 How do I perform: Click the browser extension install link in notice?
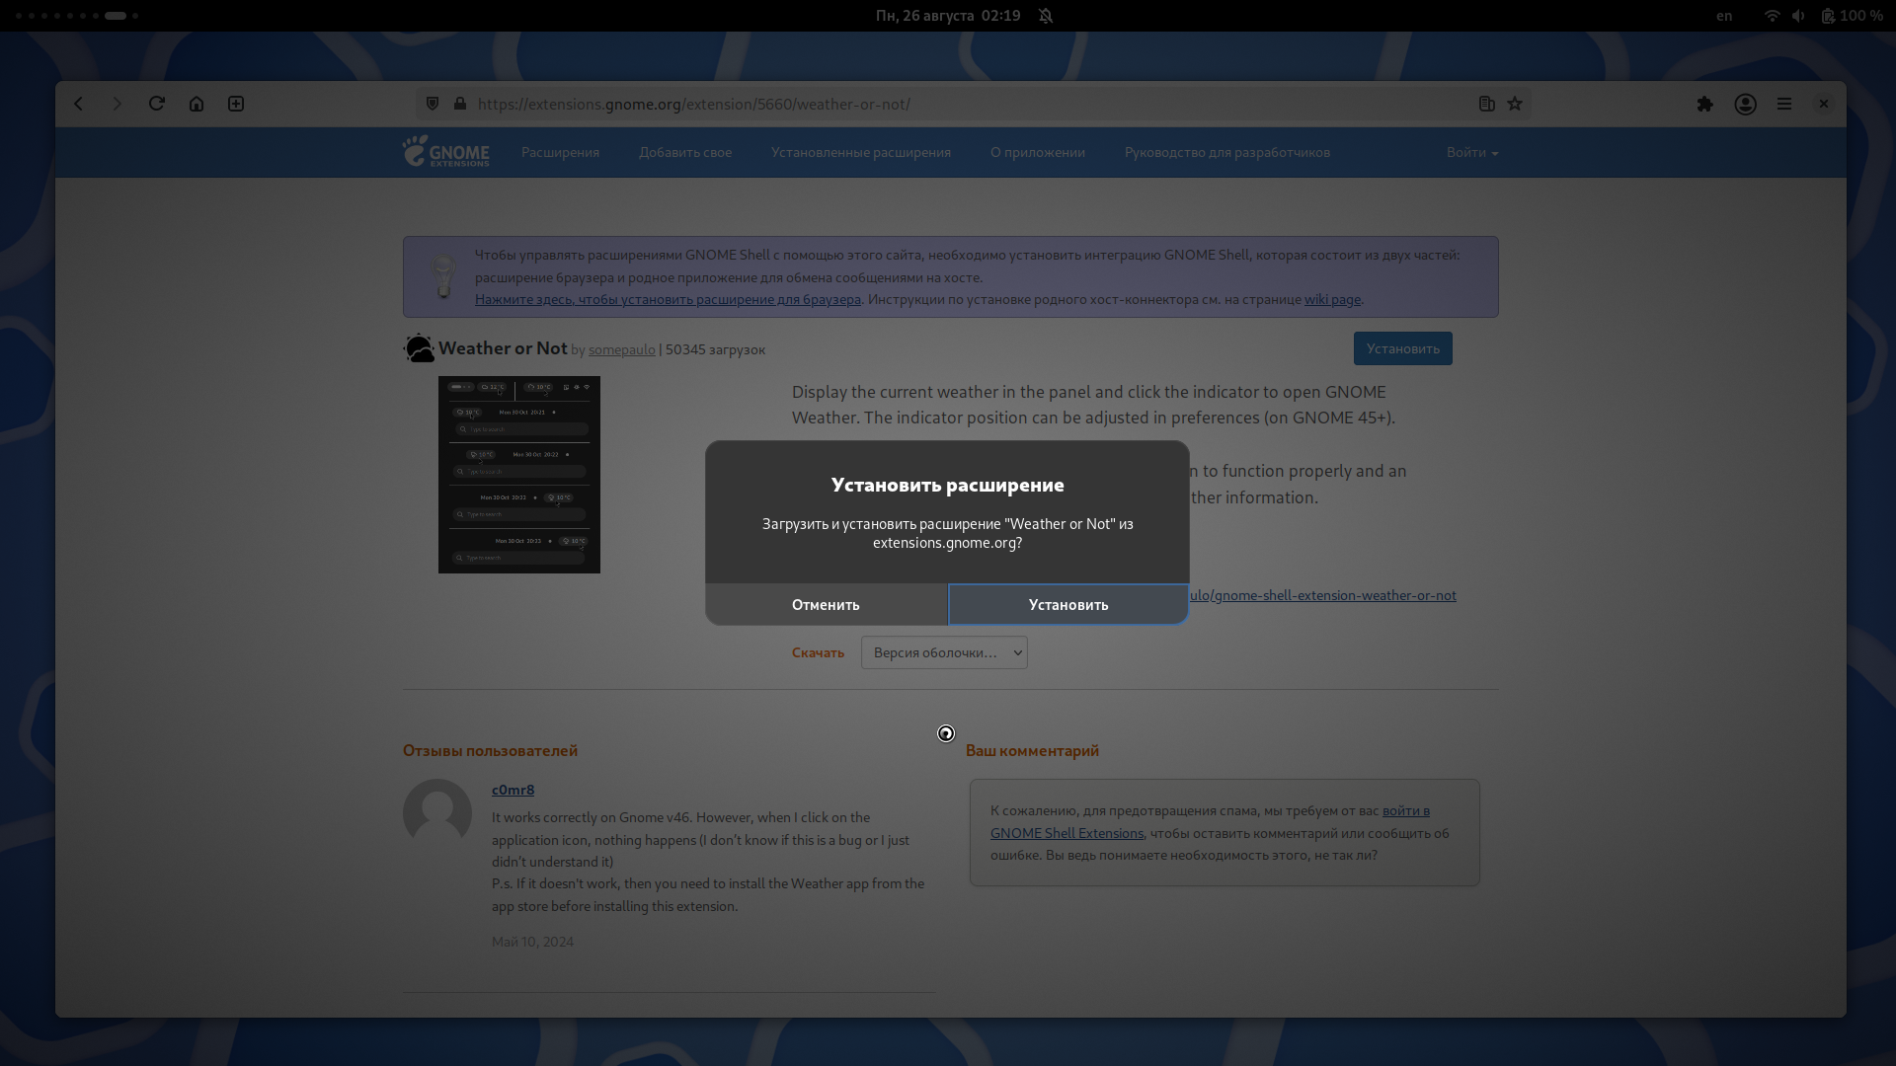click(x=668, y=299)
